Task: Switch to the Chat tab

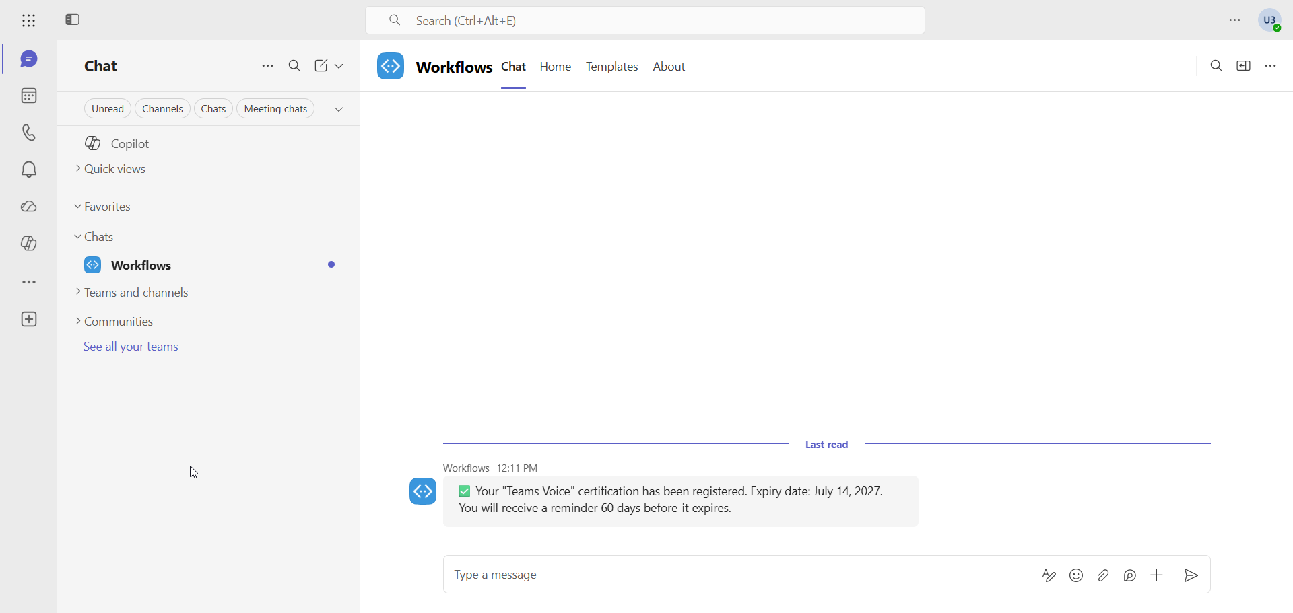Action: coord(514,67)
